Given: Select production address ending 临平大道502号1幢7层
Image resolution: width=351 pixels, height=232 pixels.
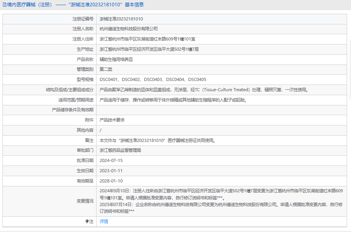Looking at the screenshot, I should [149, 49].
